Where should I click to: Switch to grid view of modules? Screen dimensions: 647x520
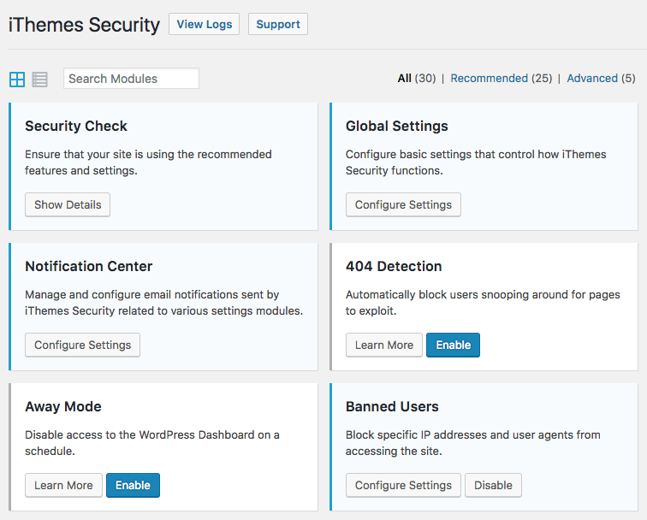point(17,80)
